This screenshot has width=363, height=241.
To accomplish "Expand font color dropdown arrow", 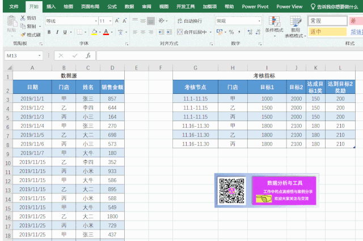I will tap(112, 32).
